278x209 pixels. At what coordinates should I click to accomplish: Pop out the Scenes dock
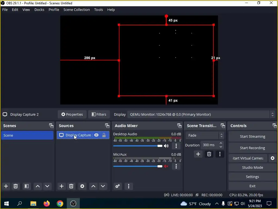click(x=51, y=126)
